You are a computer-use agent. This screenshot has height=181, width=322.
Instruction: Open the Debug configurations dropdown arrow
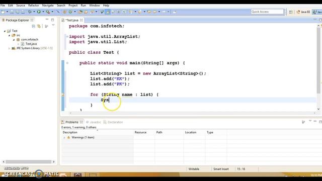[x=34, y=12]
